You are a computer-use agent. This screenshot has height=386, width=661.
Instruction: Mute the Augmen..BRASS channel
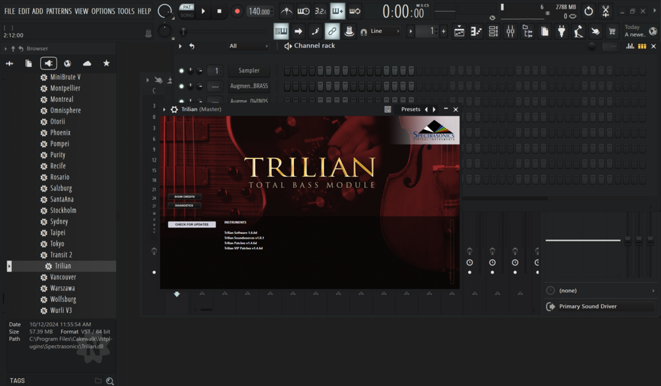coord(182,86)
